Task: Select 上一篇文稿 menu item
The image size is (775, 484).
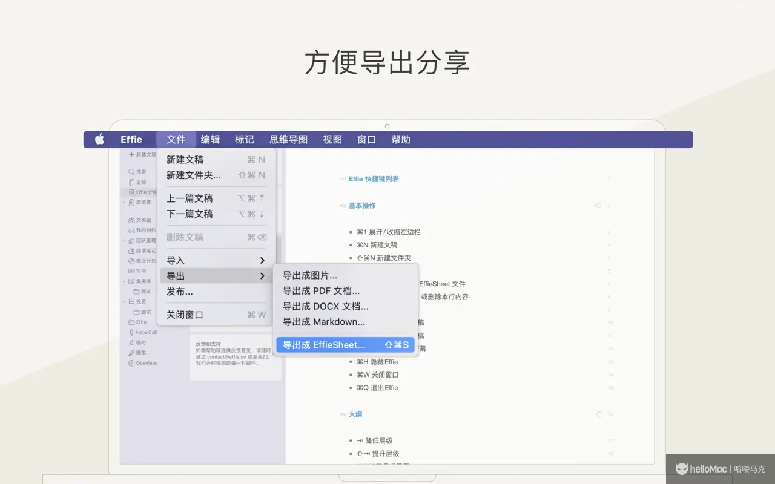Action: click(216, 198)
